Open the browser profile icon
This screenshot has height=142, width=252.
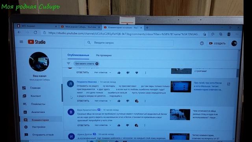[229, 34]
